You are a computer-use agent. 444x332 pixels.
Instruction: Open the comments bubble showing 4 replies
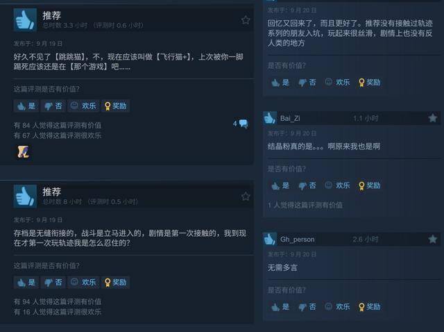coord(241,124)
